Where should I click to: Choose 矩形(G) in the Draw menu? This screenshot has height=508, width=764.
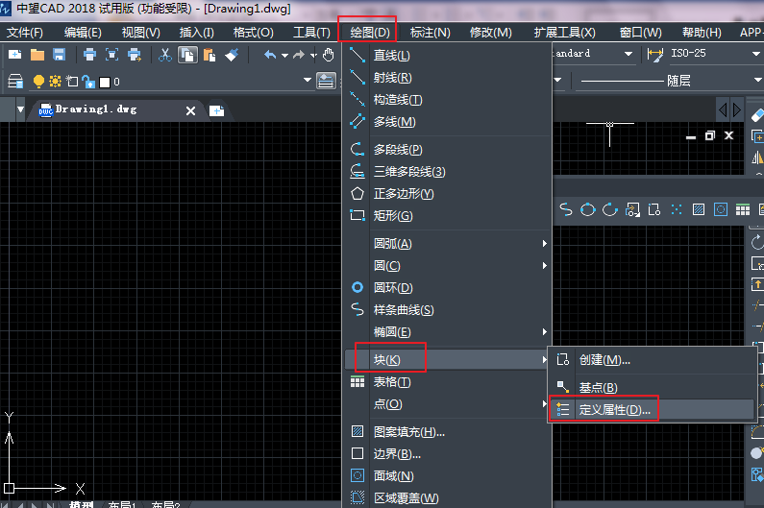point(392,216)
